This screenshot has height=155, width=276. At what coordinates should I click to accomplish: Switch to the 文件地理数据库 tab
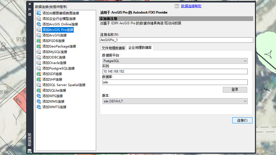pyautogui.click(x=113, y=48)
